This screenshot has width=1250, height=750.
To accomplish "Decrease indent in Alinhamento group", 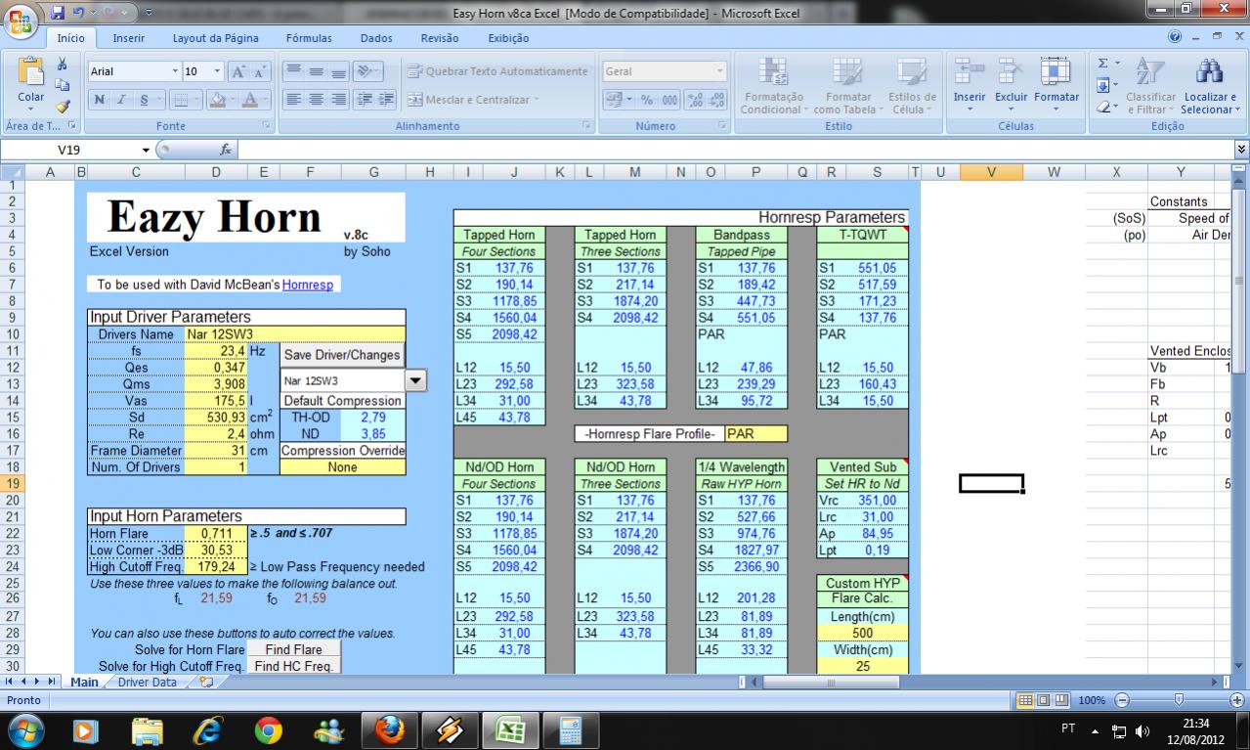I will pos(366,99).
